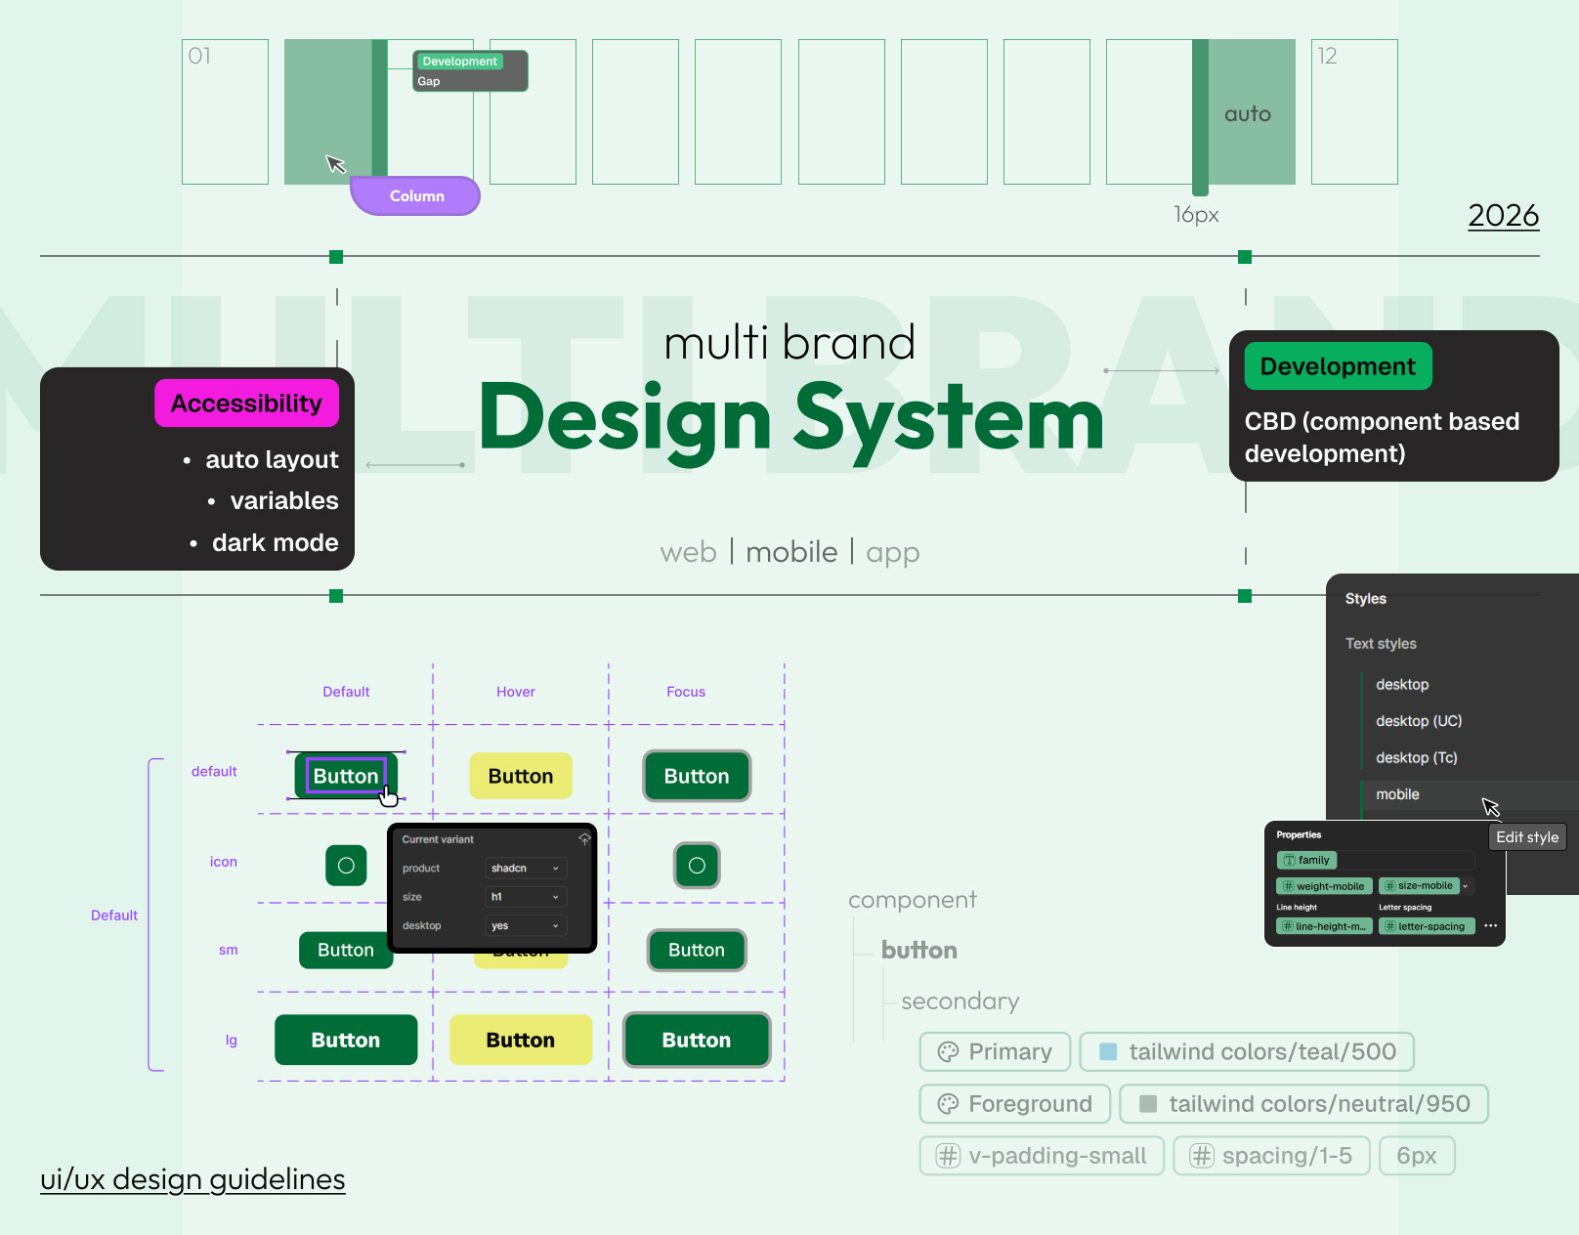The image size is (1579, 1235).
Task: Click the Focus Button in default row
Action: [x=697, y=776]
